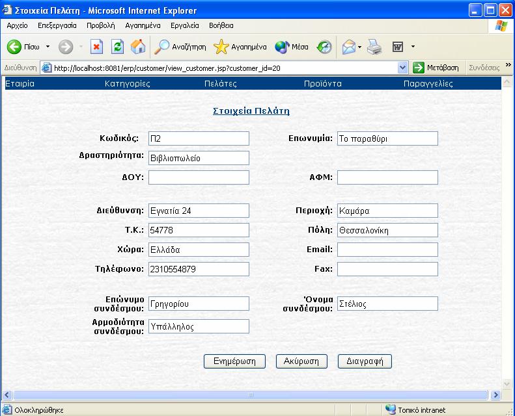Open Search (Αναζήτηση) in toolbar
515x416 pixels.
click(180, 47)
